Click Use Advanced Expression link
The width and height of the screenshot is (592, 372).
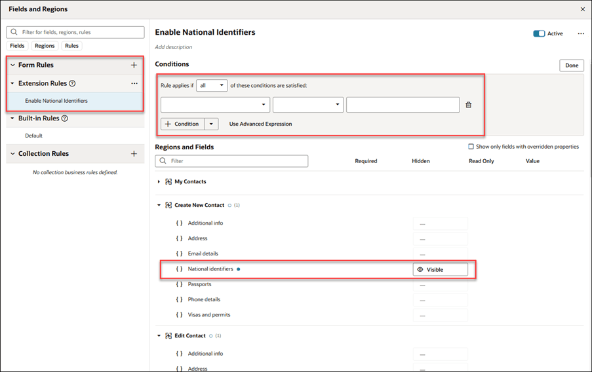pos(260,124)
